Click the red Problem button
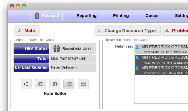Screen dimensions: 188x111 pos(175,31)
